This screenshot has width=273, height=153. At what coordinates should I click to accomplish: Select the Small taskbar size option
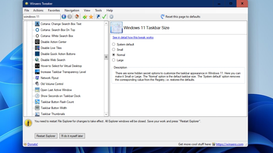(x=114, y=50)
